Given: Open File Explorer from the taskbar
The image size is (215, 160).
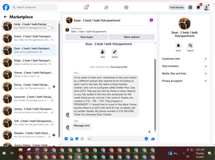Looking at the screenshot, I should point(21,150).
